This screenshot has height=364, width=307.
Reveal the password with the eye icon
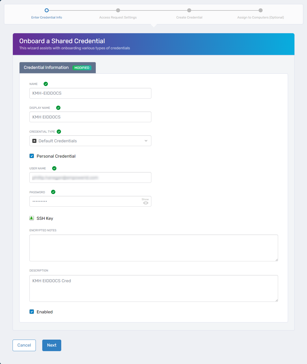click(145, 203)
